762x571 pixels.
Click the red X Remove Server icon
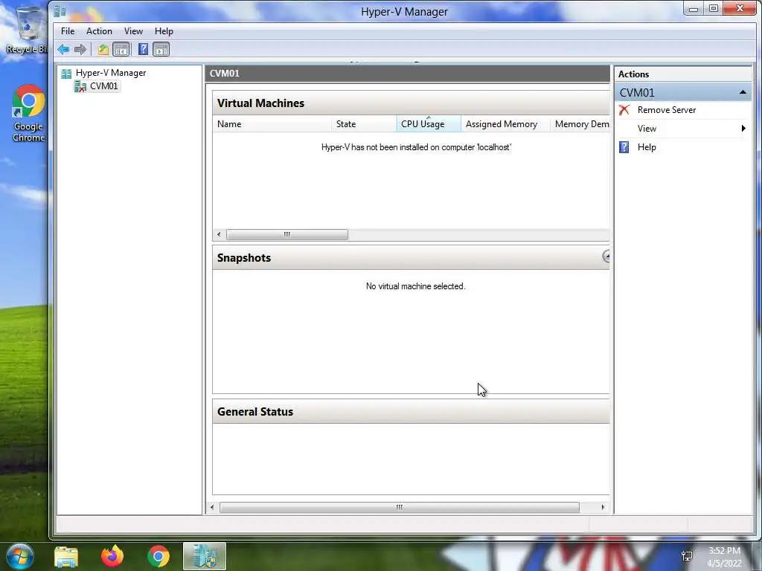[624, 110]
